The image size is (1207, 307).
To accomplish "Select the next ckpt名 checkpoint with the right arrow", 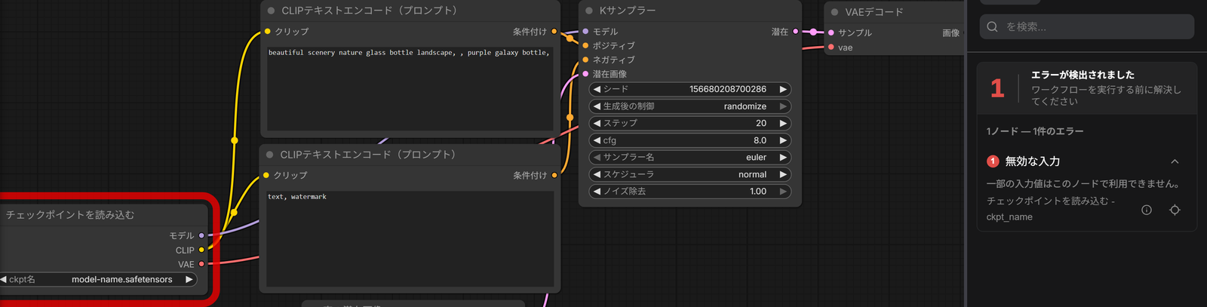I will click(x=189, y=279).
